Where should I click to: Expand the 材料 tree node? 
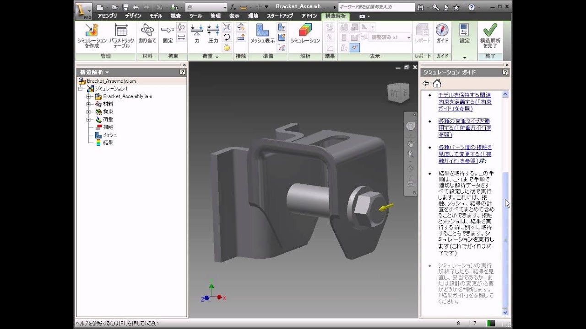coord(88,104)
